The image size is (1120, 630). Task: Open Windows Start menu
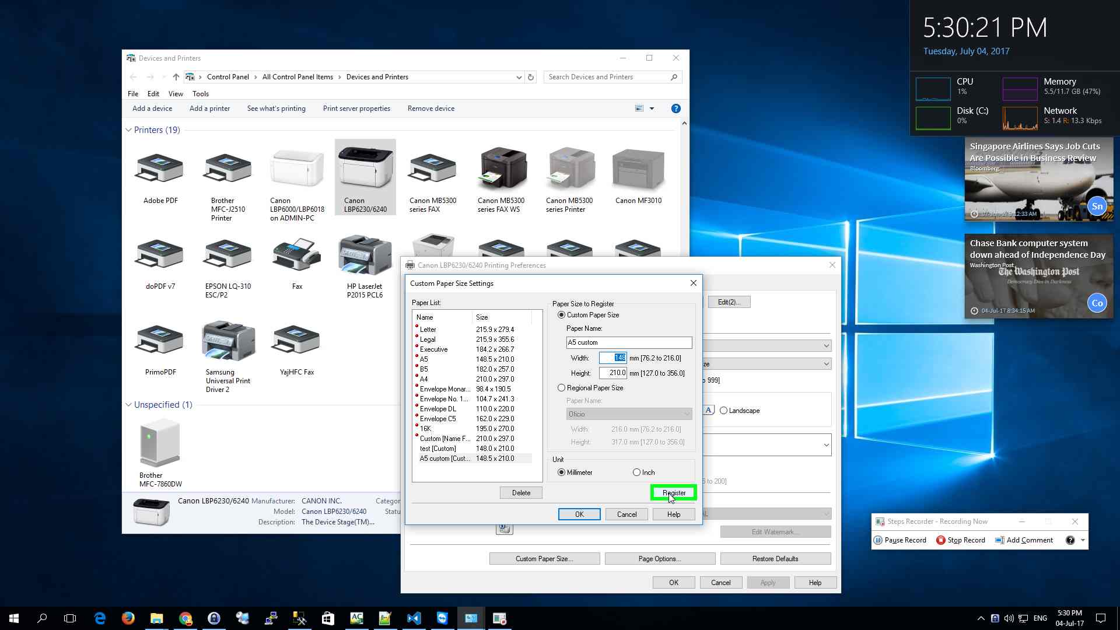[x=14, y=618]
